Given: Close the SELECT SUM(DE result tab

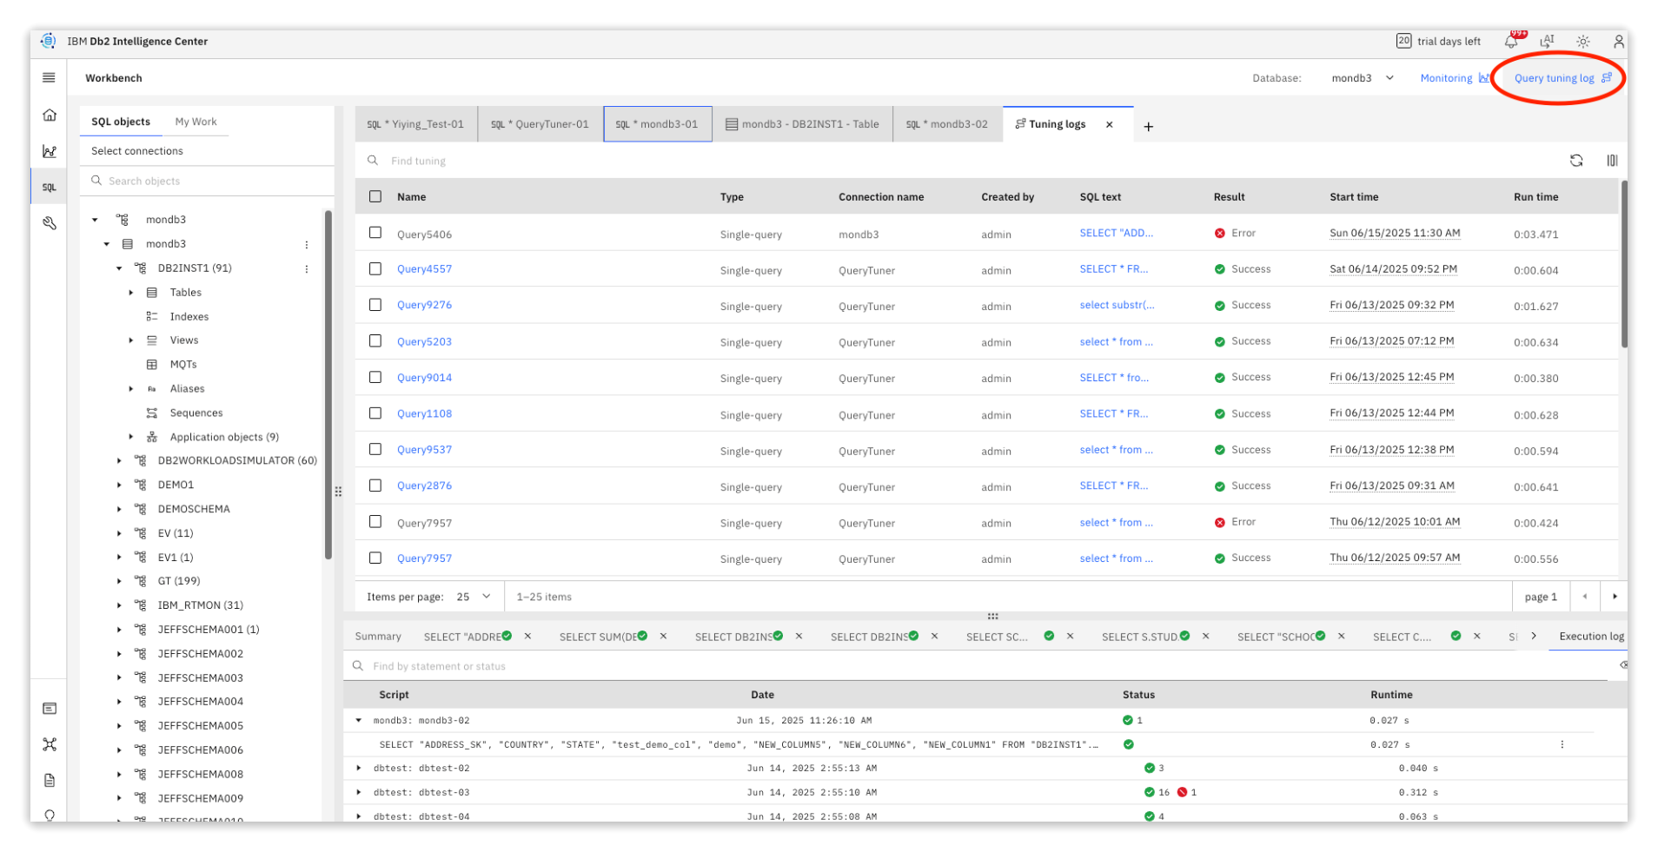Looking at the screenshot, I should coord(663,637).
